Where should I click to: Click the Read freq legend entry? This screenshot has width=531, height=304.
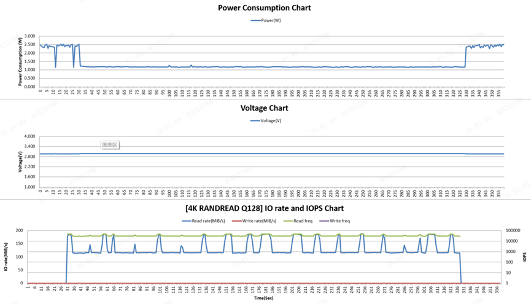(x=298, y=221)
